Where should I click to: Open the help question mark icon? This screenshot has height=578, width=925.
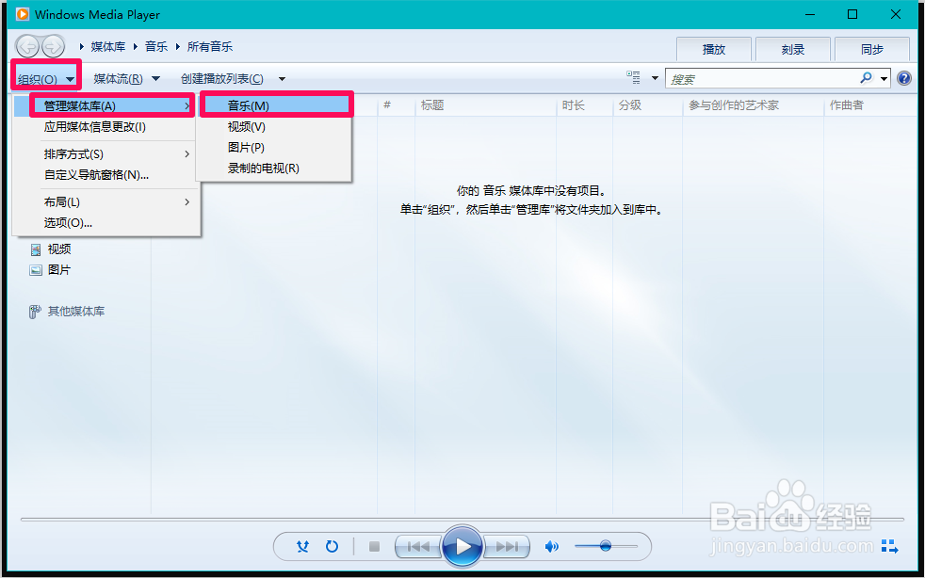coord(903,78)
